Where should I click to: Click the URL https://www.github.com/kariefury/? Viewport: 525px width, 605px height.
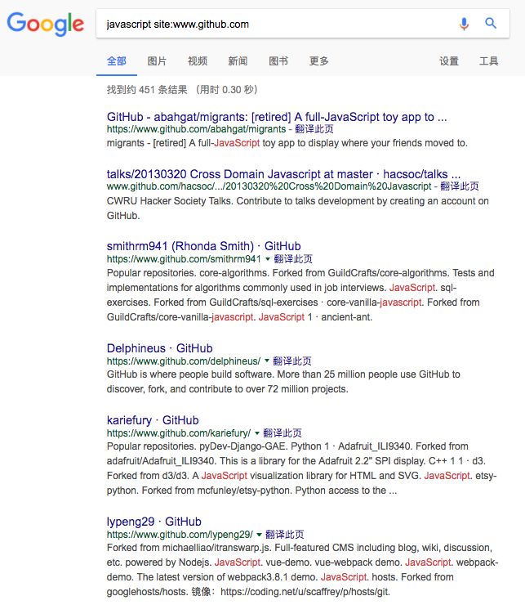point(179,433)
